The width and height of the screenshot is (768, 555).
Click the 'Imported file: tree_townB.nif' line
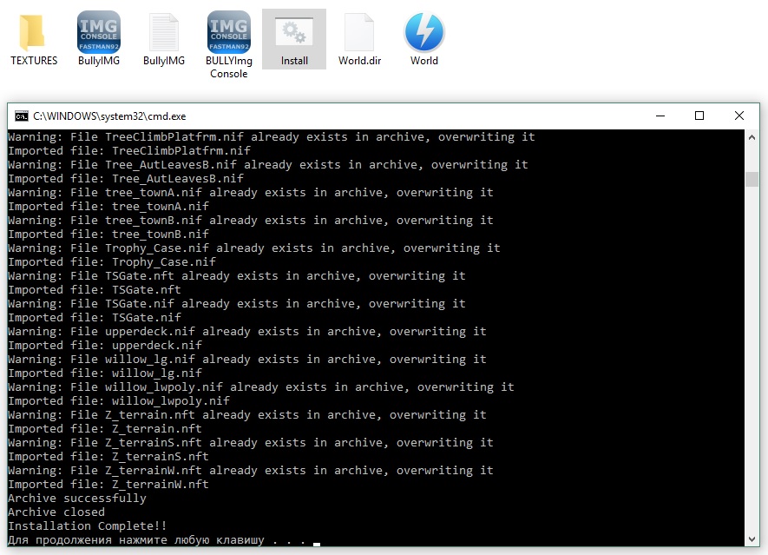[108, 235]
